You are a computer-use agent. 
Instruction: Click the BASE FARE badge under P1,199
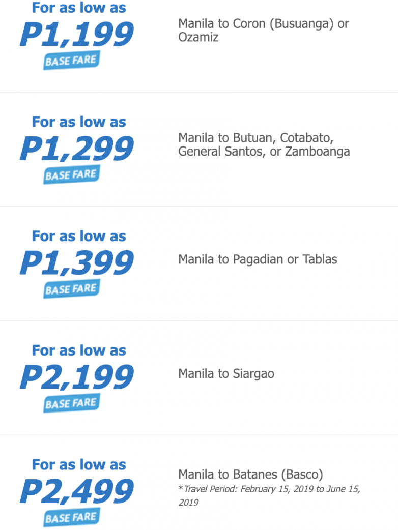[71, 61]
